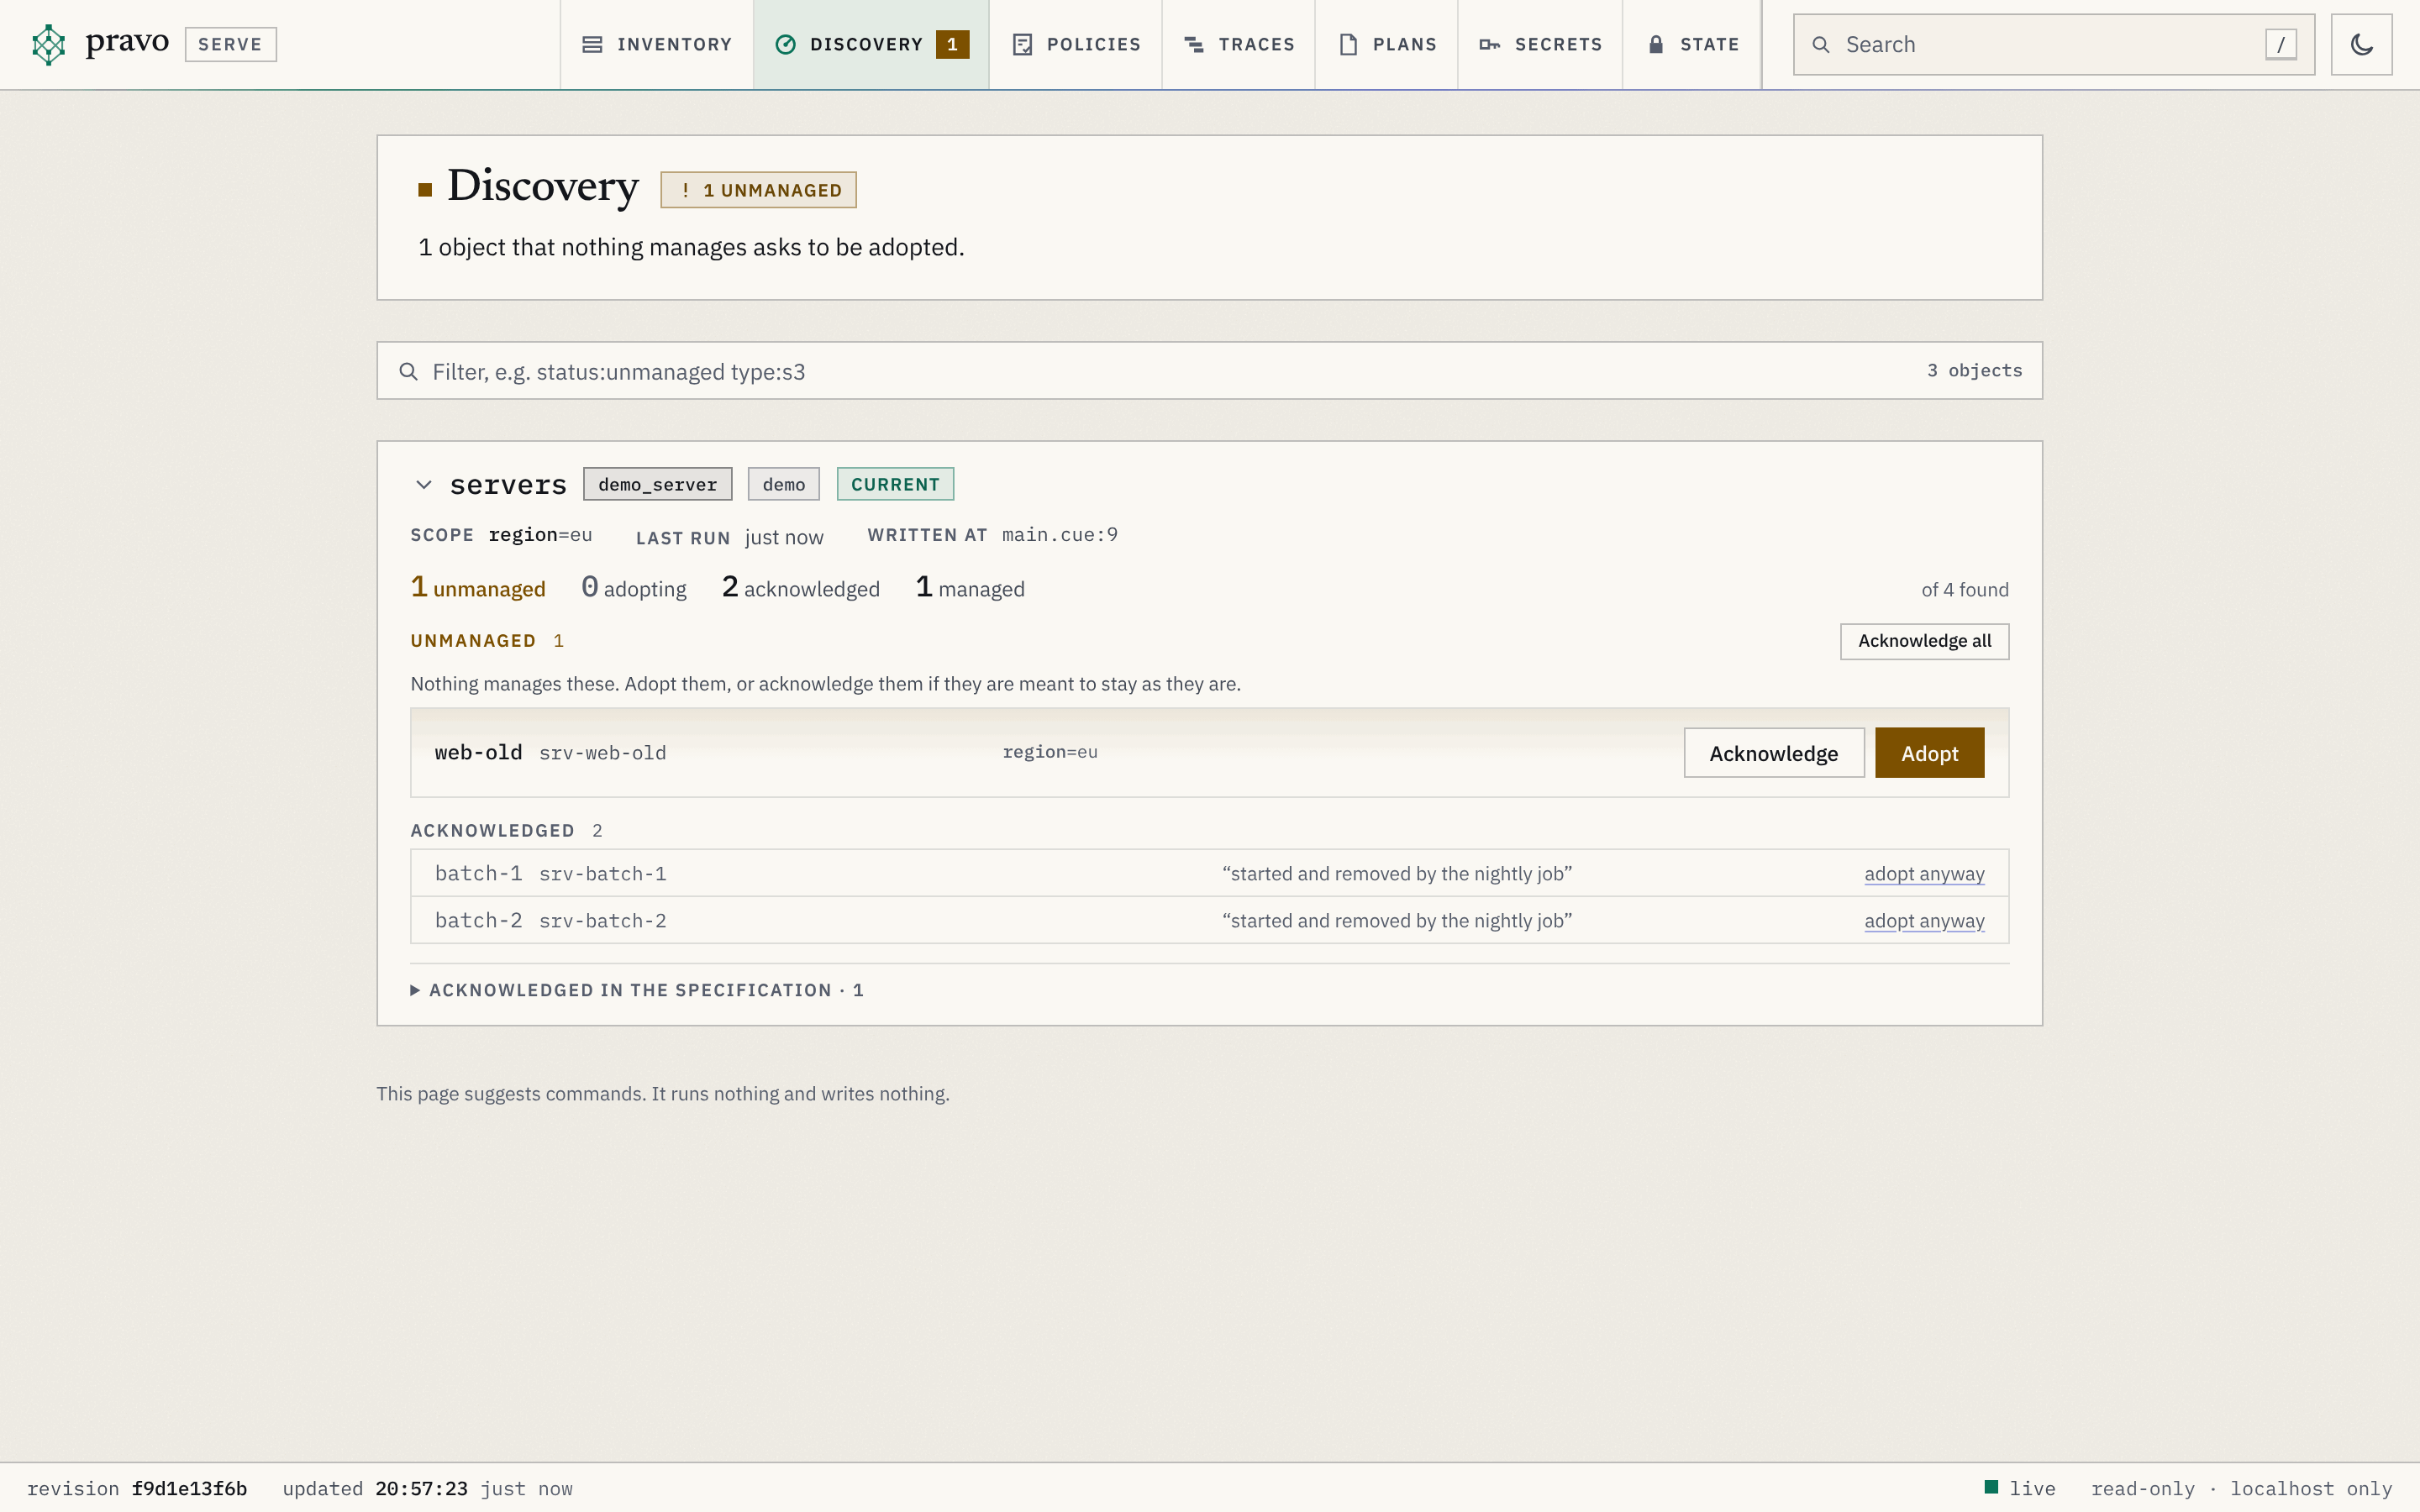Open the Plans tab

(1387, 44)
